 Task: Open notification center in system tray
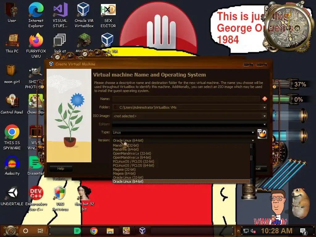coord(303,231)
